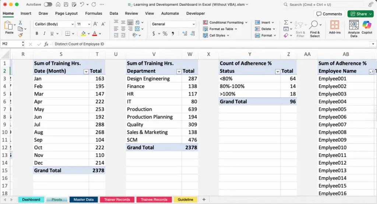Image resolution: width=377 pixels, height=204 pixels.
Task: Click the Cut scissors icon
Action: coord(20,23)
